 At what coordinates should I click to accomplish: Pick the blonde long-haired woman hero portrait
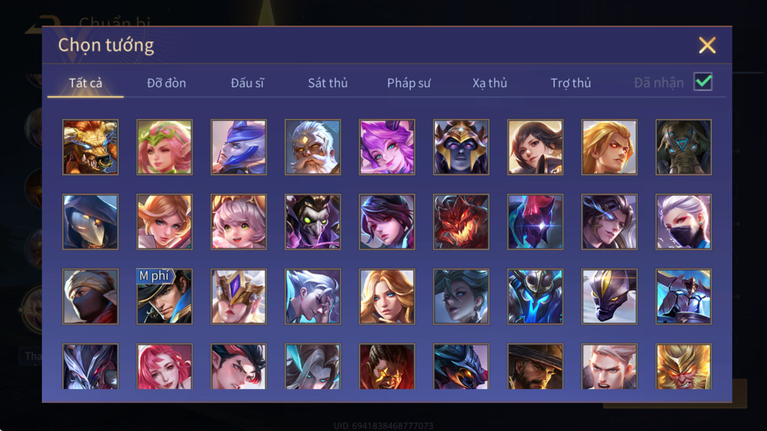coord(387,296)
